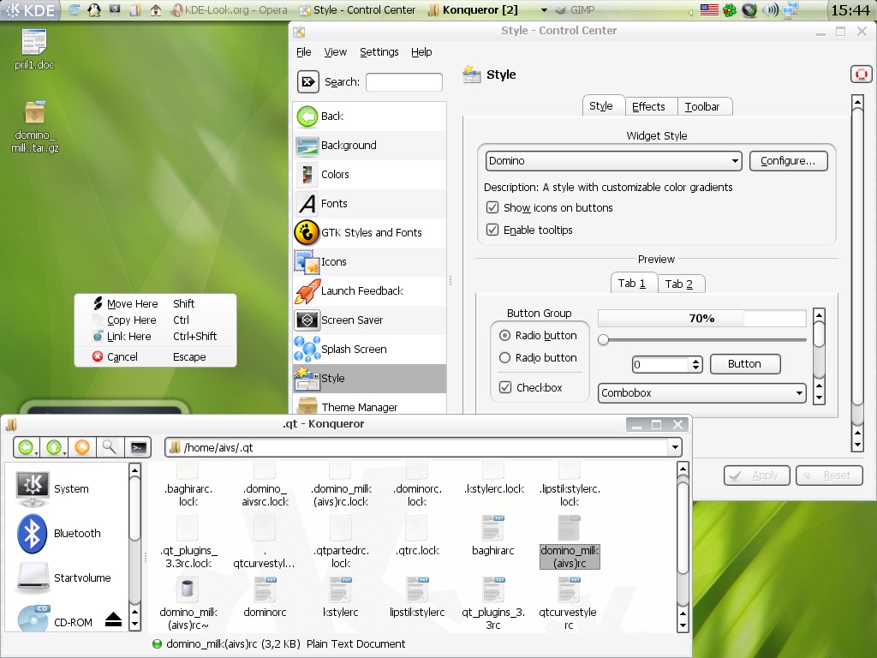Click the preview slider handle
The height and width of the screenshot is (658, 877).
603,339
